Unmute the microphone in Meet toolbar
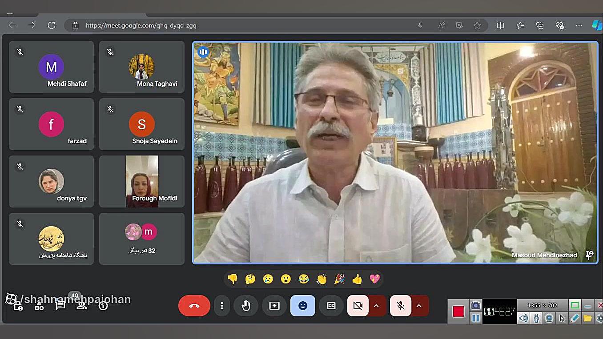Image resolution: width=603 pixels, height=339 pixels. point(400,306)
